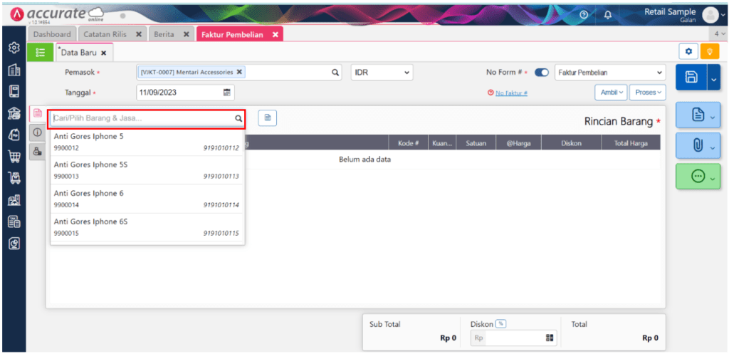Toggle the No Form # automatic numbering switch

pyautogui.click(x=542, y=73)
